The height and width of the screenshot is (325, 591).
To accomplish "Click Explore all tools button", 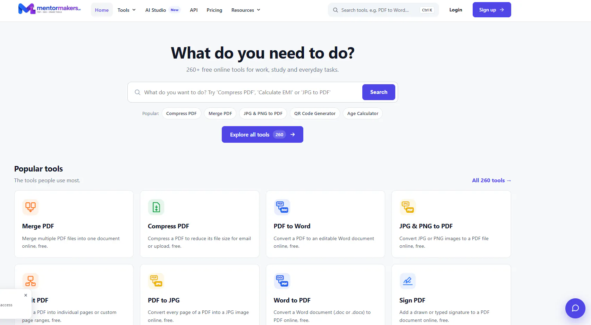I will pyautogui.click(x=262, y=134).
